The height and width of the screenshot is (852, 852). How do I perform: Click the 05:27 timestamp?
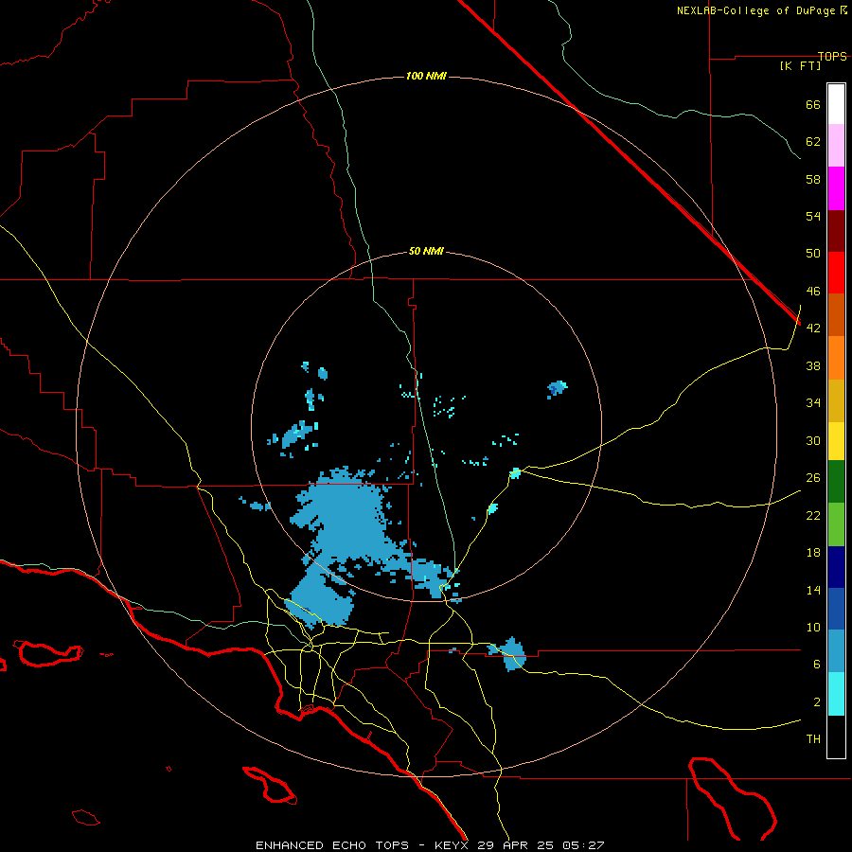(584, 845)
